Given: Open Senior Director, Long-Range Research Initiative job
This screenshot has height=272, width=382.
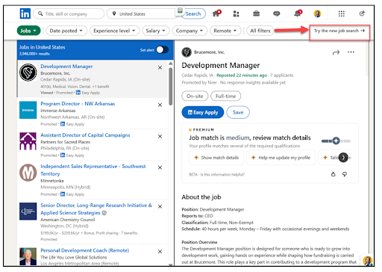Looking at the screenshot, I should 96,209.
